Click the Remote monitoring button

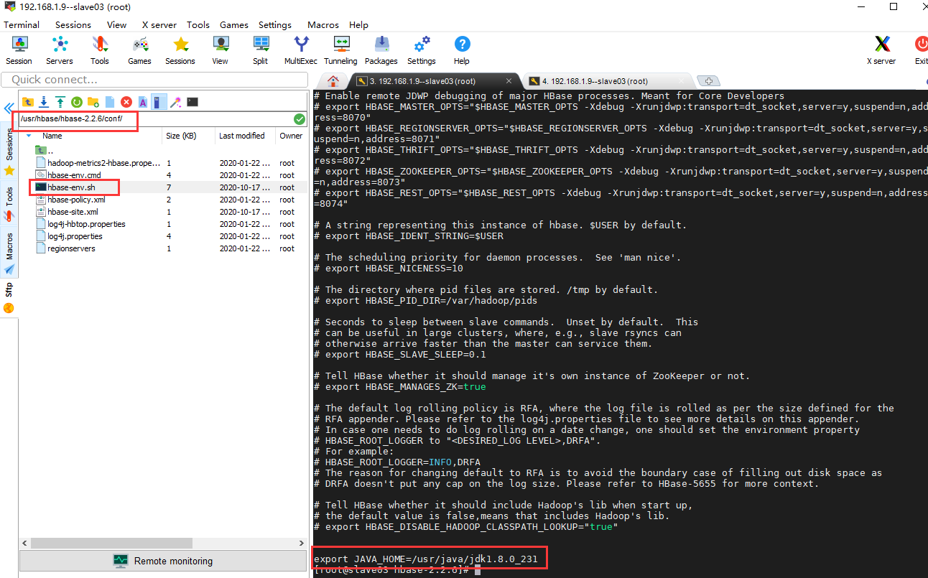coord(163,561)
